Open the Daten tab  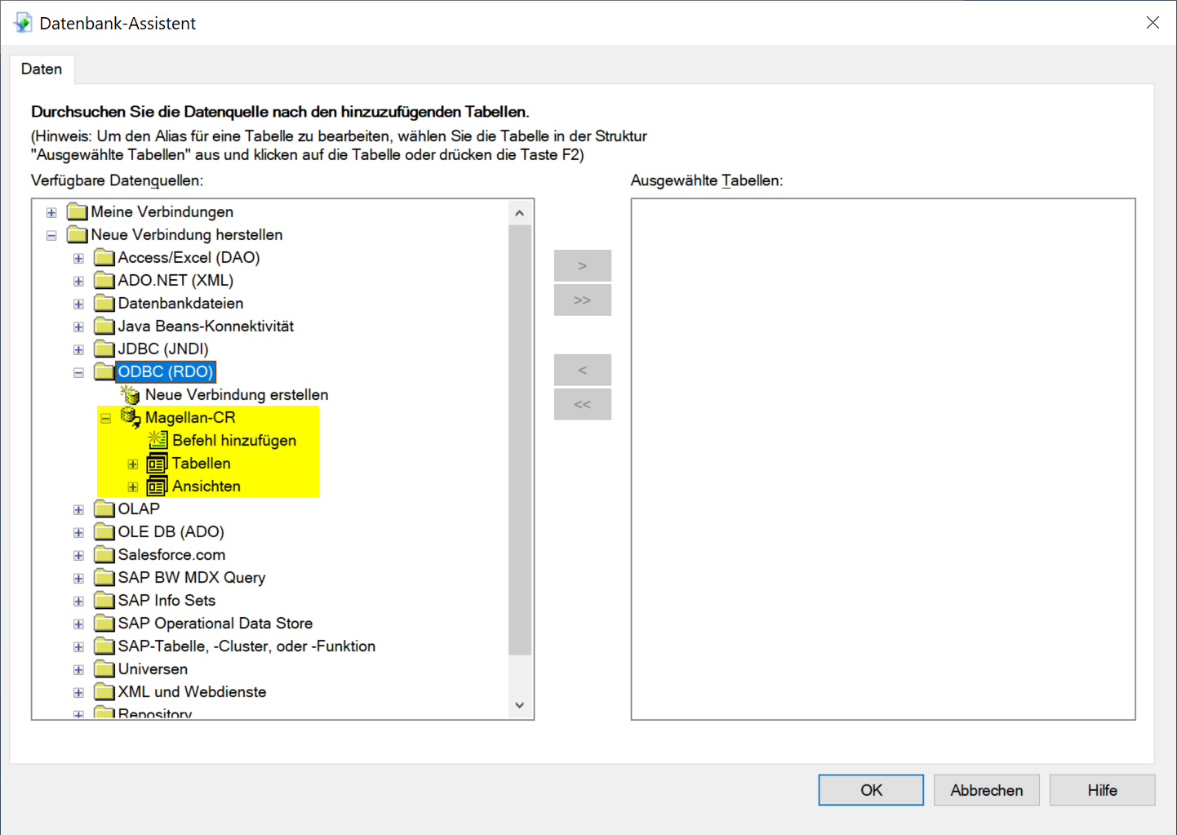pyautogui.click(x=42, y=69)
